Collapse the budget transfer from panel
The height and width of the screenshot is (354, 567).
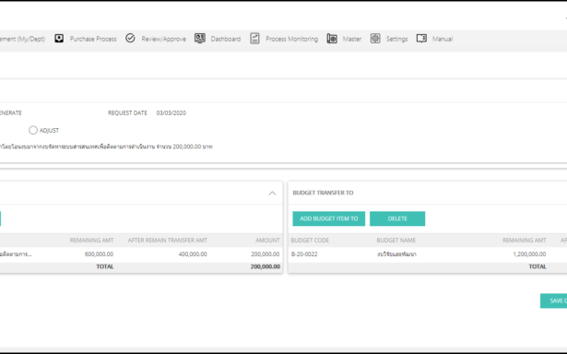pos(272,193)
